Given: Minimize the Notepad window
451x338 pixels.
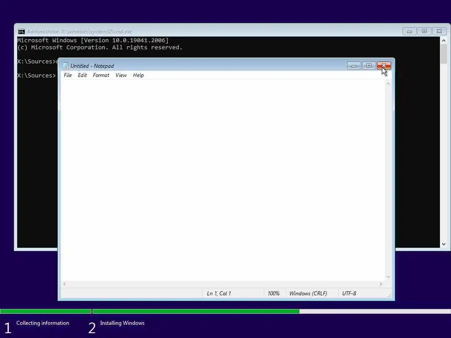Looking at the screenshot, I should pyautogui.click(x=354, y=66).
